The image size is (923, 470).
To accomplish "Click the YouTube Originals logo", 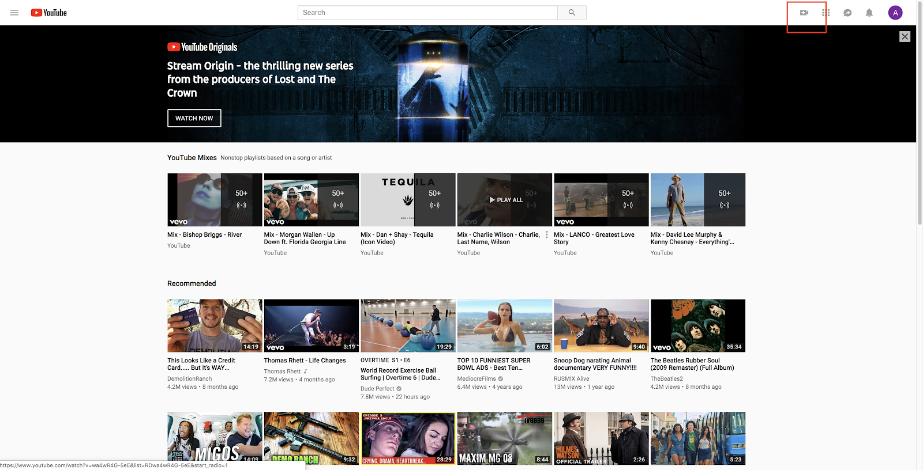I will click(x=202, y=47).
